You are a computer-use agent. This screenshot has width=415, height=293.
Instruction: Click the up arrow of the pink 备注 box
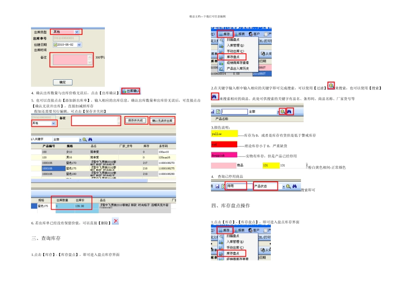click(x=90, y=57)
